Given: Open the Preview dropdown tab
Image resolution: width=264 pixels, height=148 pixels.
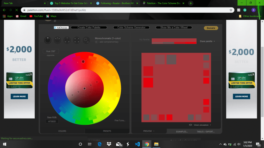Looking at the screenshot, I should tap(148, 131).
